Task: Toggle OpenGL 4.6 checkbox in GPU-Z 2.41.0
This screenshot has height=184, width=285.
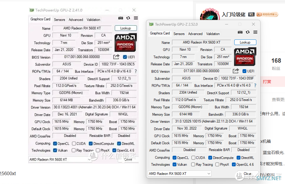Action: [x=114, y=150]
